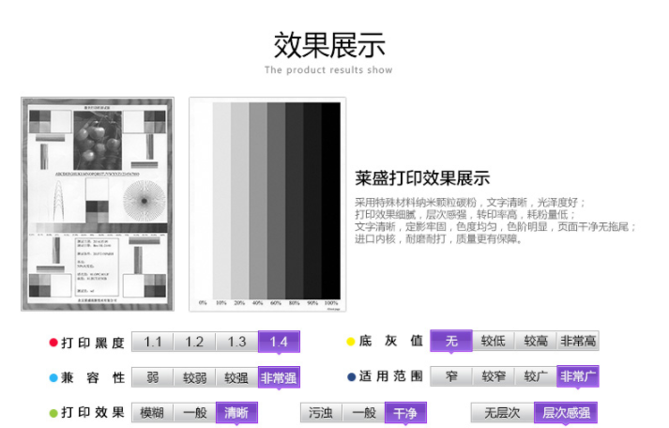Select the 1.2 print darkness option
The height and width of the screenshot is (428, 669).
(x=194, y=342)
